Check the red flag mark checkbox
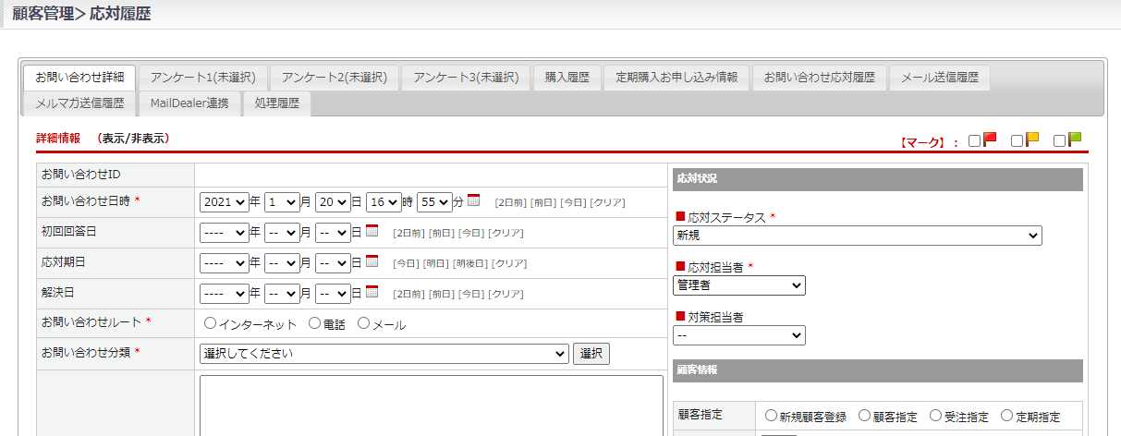 (x=974, y=141)
